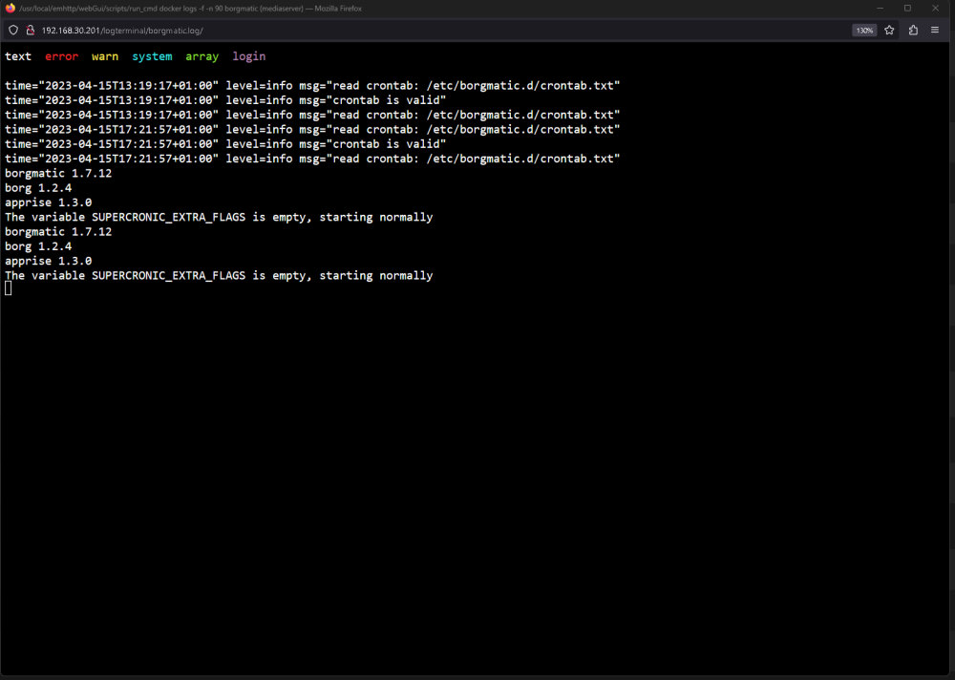Bookmark this page with star icon
The width and height of the screenshot is (955, 680).
tap(889, 30)
